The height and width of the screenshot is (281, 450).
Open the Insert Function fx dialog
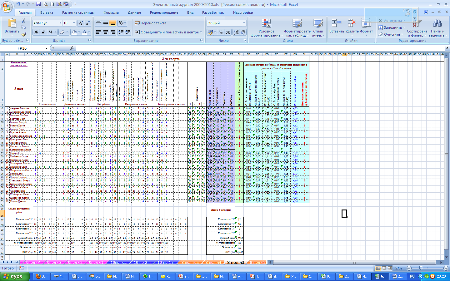72,48
